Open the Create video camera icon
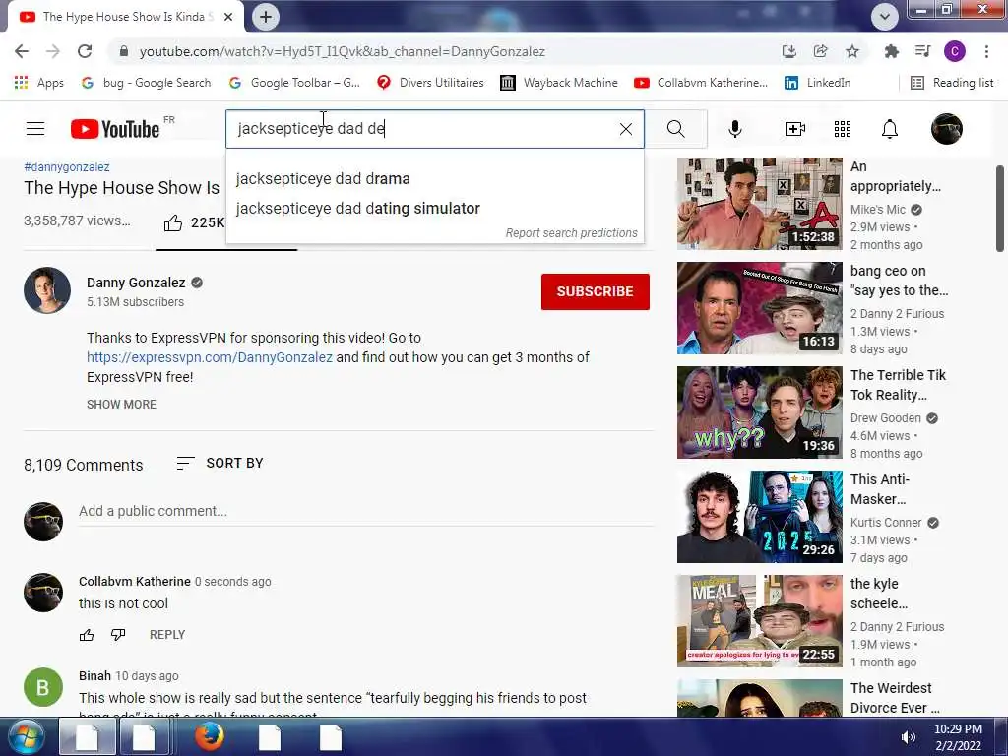 795,129
